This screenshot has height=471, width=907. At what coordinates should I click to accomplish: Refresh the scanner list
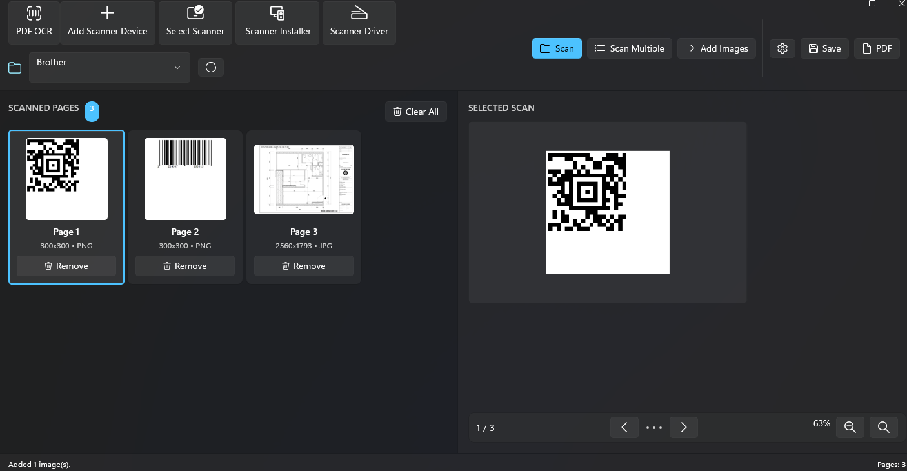coord(211,67)
